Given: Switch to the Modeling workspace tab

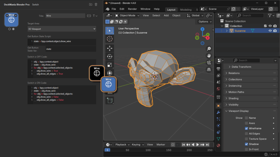Looking at the screenshot, I should [186, 10].
